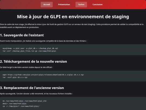
Task: Open the Conclusion page
Action: pos(98,5)
